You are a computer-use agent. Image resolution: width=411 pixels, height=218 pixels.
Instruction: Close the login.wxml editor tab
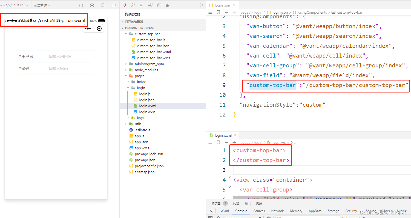[x=235, y=135]
